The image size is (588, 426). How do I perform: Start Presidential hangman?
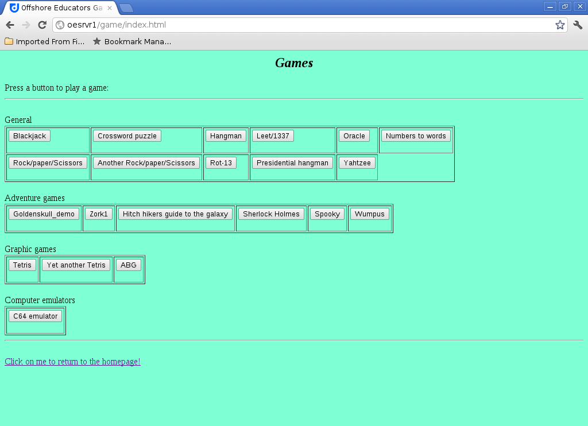(292, 162)
